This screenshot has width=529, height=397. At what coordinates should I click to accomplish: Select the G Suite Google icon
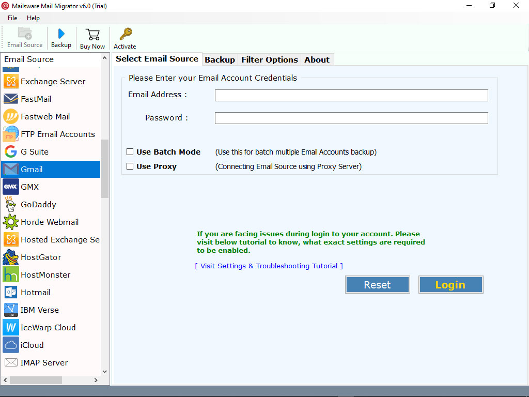[x=11, y=151]
